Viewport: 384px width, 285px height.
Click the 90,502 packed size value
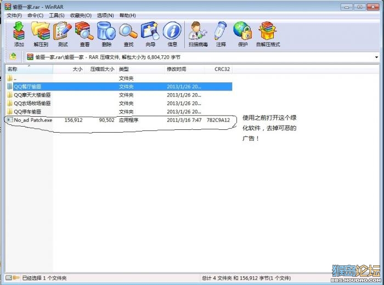(x=106, y=120)
